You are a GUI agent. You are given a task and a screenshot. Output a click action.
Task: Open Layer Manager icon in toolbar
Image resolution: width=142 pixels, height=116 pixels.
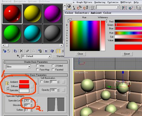click(x=138, y=8)
